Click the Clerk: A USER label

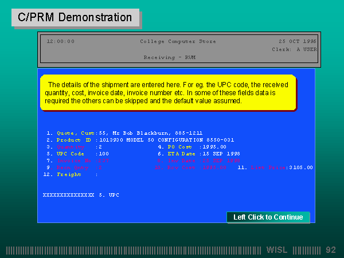[x=294, y=49]
